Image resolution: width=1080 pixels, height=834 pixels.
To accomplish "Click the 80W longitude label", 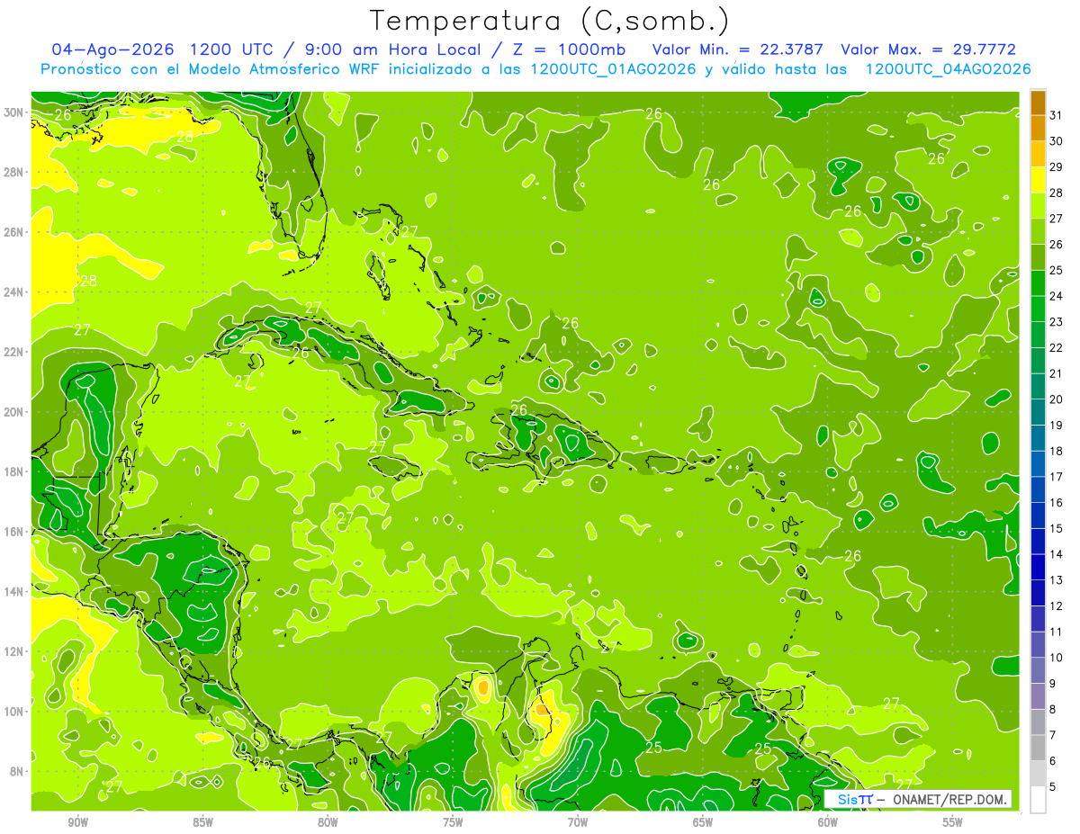I will [x=328, y=822].
